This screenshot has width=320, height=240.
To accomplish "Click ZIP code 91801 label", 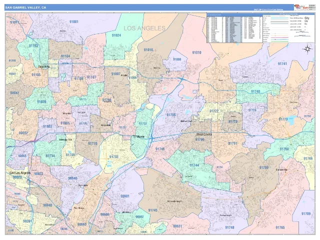I will click(x=65, y=123).
